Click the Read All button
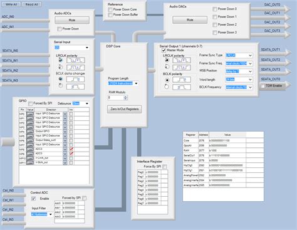The width and height of the screenshot is (297, 230). point(31,4)
